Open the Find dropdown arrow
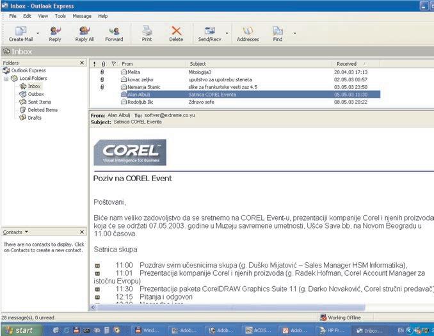434x336 pixels. pyautogui.click(x=295, y=33)
